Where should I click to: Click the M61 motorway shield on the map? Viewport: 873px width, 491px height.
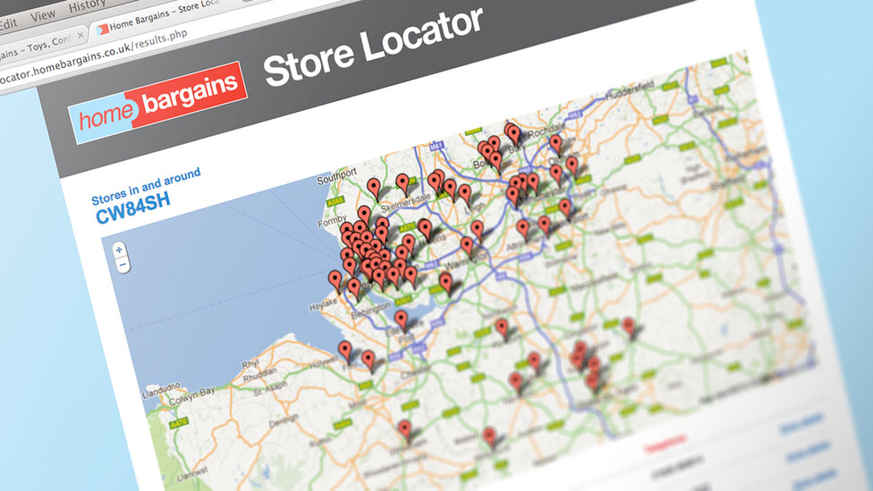436,147
